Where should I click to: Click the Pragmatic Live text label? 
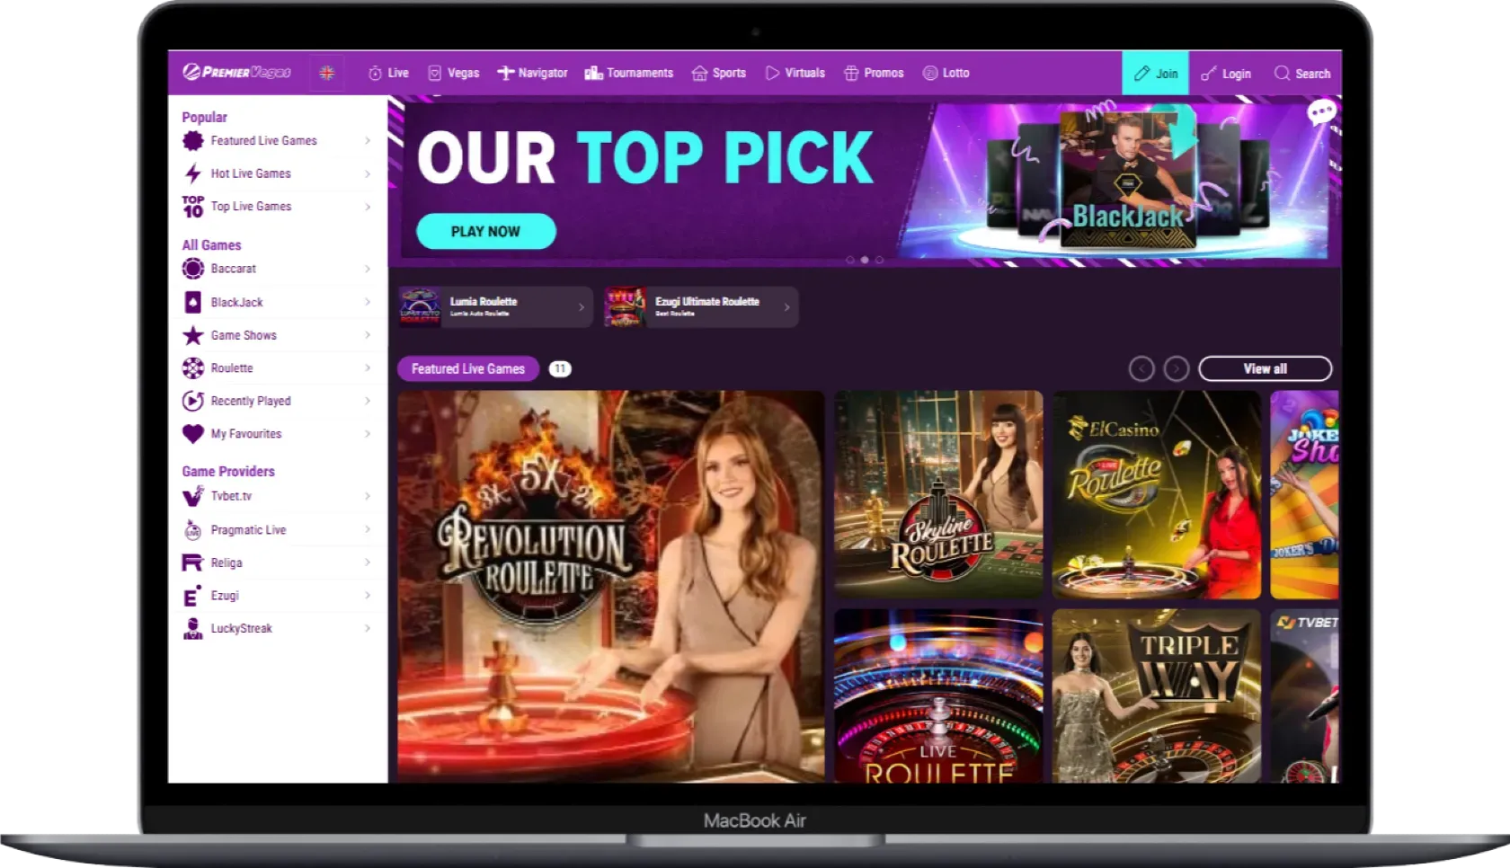(x=248, y=530)
